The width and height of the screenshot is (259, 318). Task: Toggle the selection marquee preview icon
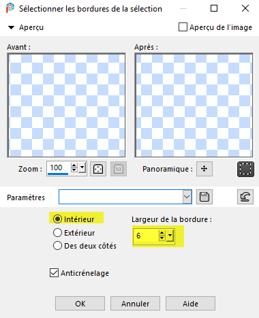(245, 169)
